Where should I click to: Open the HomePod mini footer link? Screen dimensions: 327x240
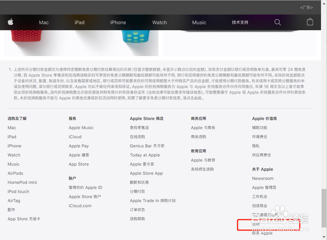pyautogui.click(x=22, y=182)
